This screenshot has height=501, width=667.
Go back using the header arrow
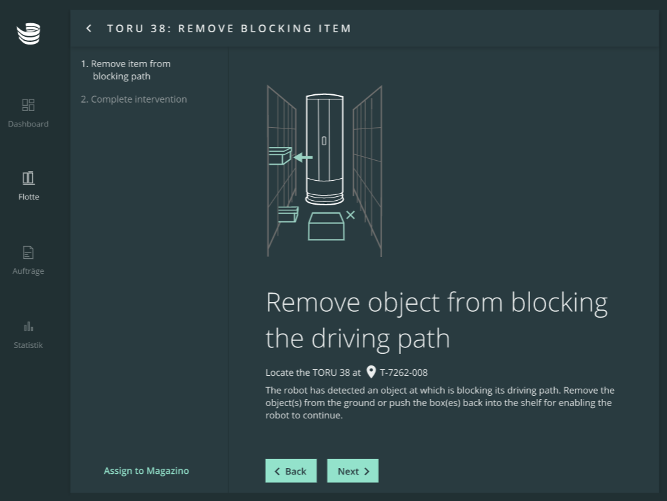coord(89,28)
